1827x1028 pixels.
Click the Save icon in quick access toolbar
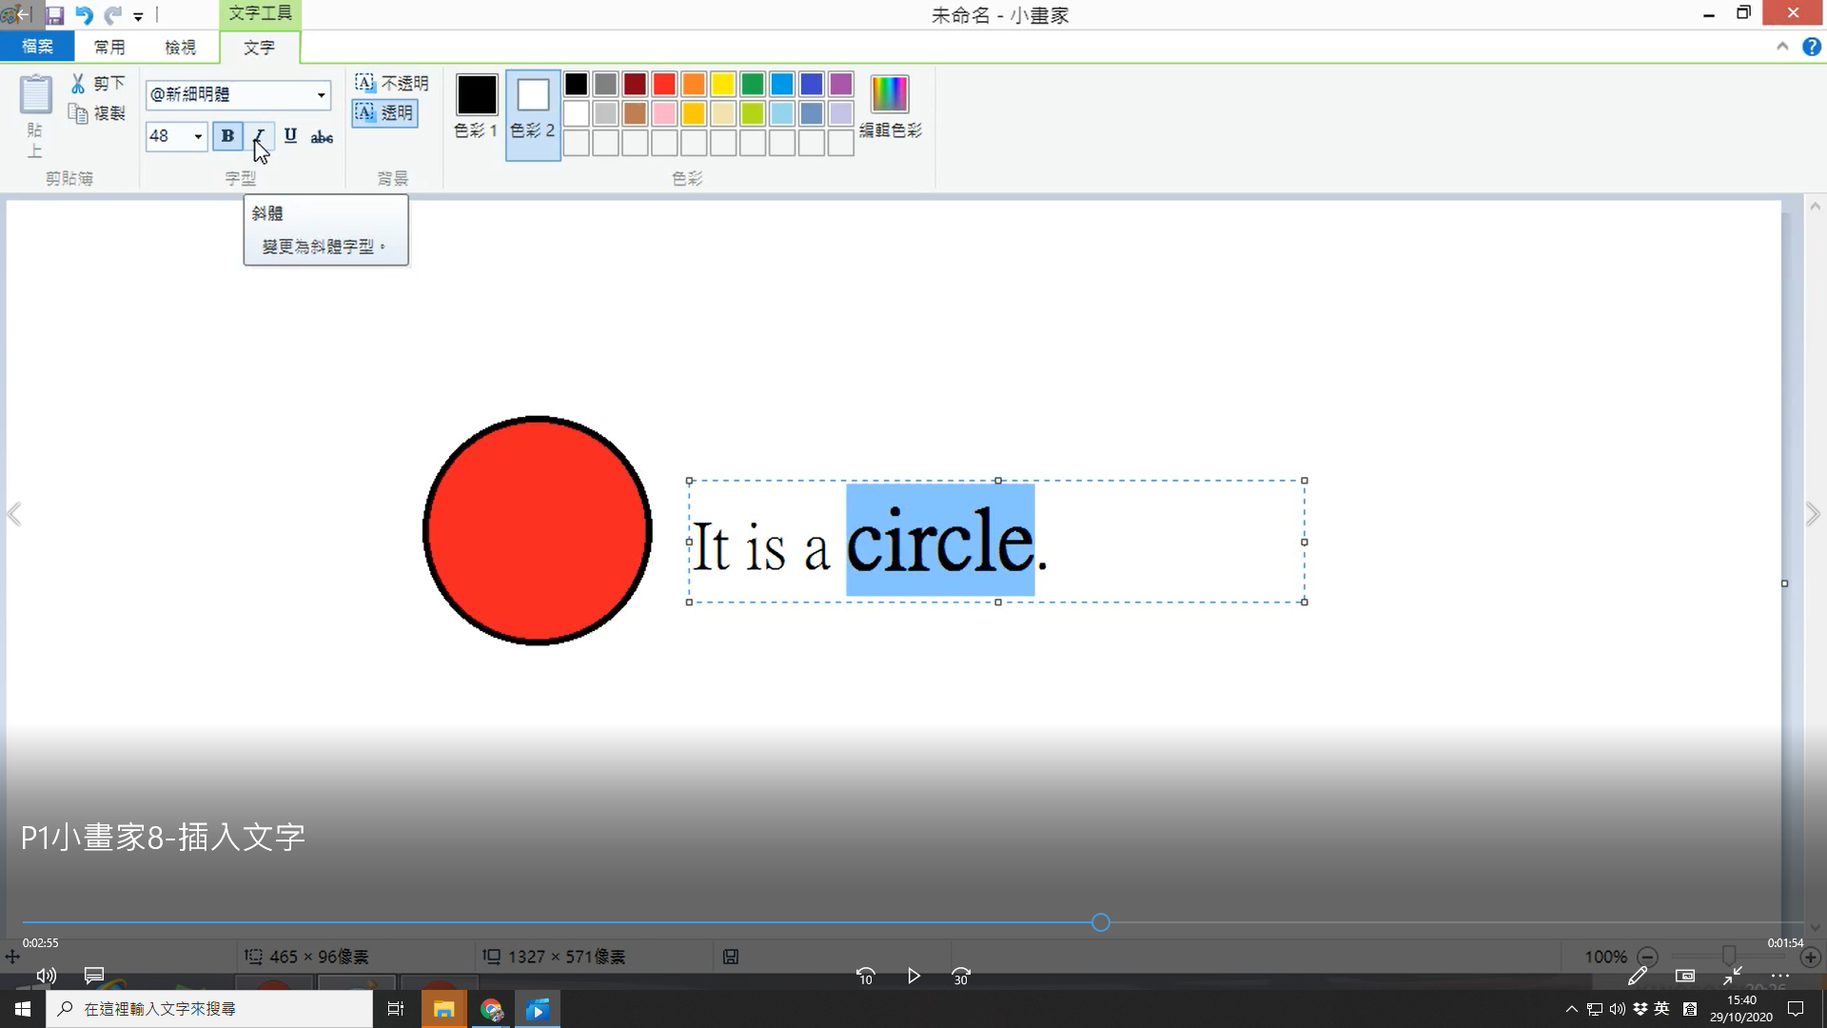pos(54,15)
